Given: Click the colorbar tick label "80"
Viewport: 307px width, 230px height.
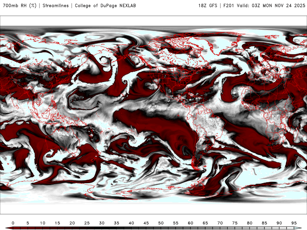Looking at the screenshot, I should 250,223.
